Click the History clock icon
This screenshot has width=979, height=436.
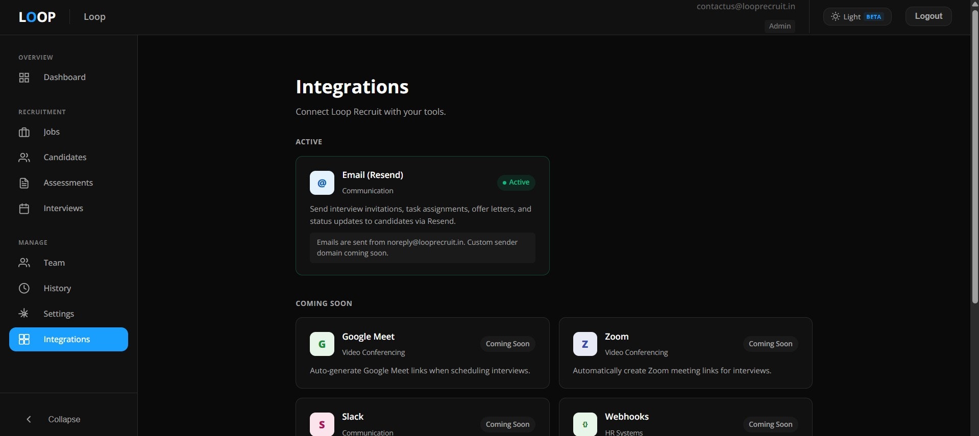pyautogui.click(x=24, y=288)
